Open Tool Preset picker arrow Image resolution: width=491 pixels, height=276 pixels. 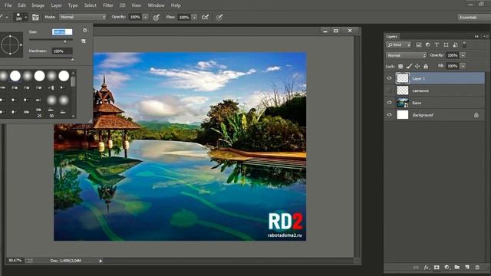click(7, 17)
